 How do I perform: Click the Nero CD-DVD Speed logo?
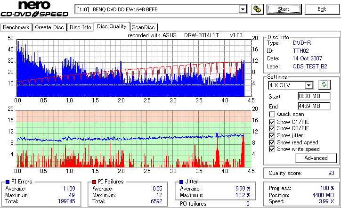coord(34,9)
